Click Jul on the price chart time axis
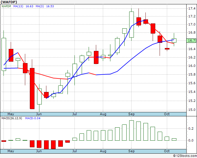Viewport: 197px width, 158px height. [x=74, y=114]
